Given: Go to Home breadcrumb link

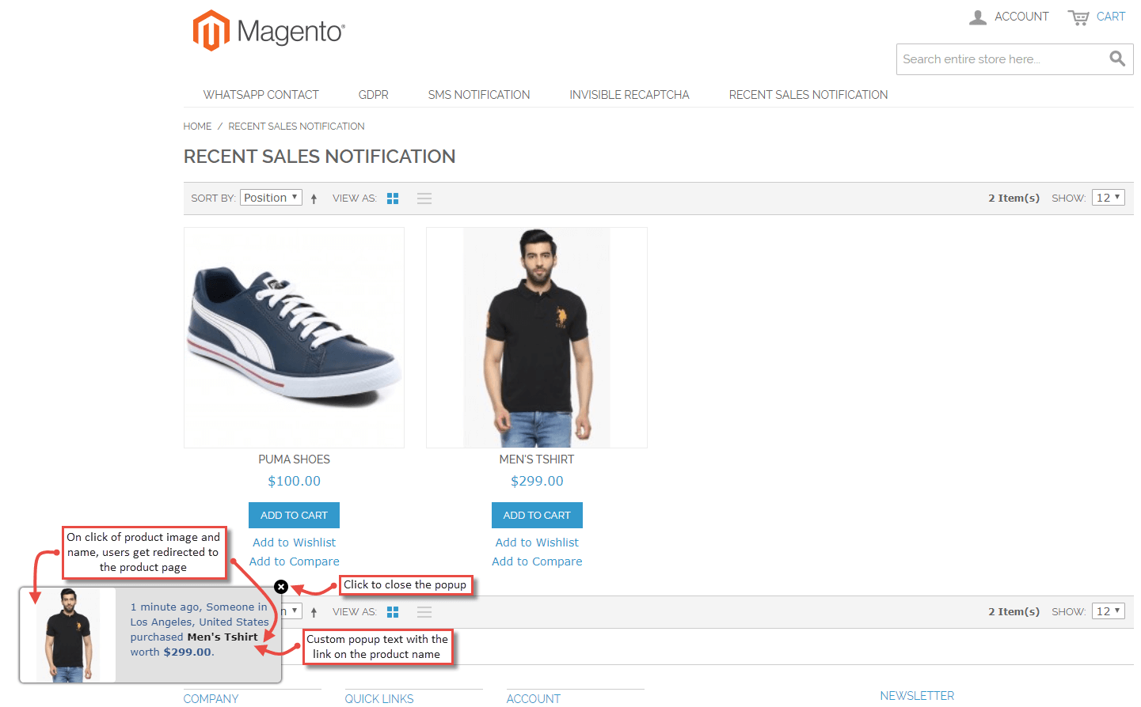Looking at the screenshot, I should coord(197,127).
